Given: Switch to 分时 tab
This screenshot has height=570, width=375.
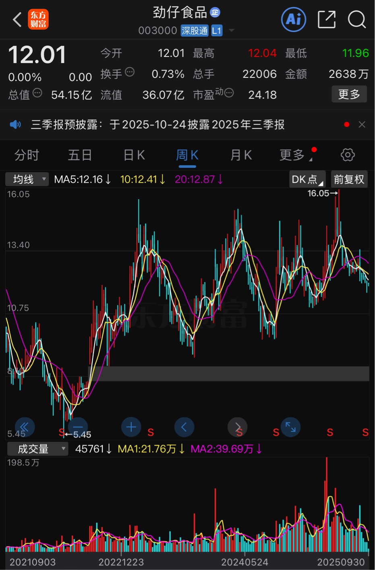Looking at the screenshot, I should click(27, 155).
